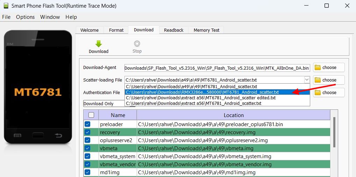This screenshot has width=356, height=177.
Task: Click the oplusreserve2.img location cell
Action: [x=234, y=140]
